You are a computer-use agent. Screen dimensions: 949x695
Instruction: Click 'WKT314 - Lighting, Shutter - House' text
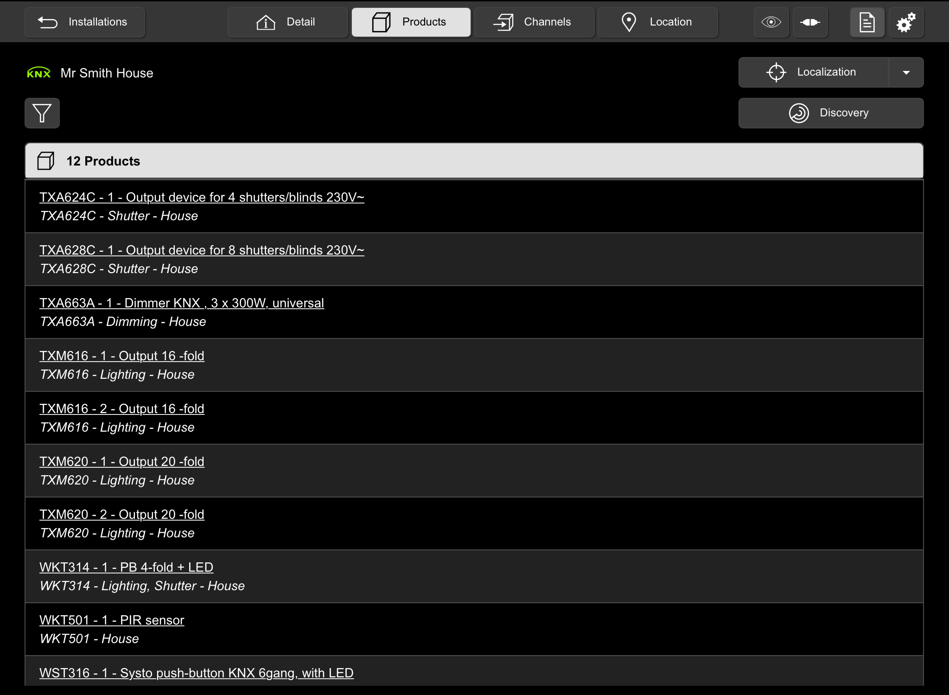(x=142, y=586)
